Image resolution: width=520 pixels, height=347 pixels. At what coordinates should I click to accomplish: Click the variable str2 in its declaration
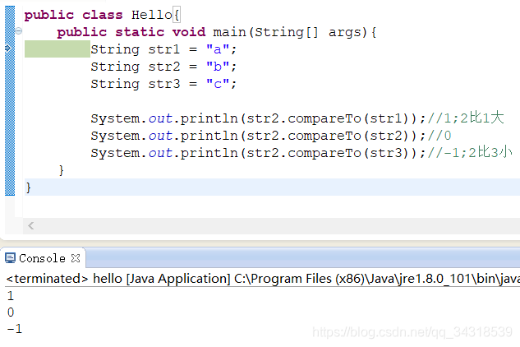coord(163,67)
